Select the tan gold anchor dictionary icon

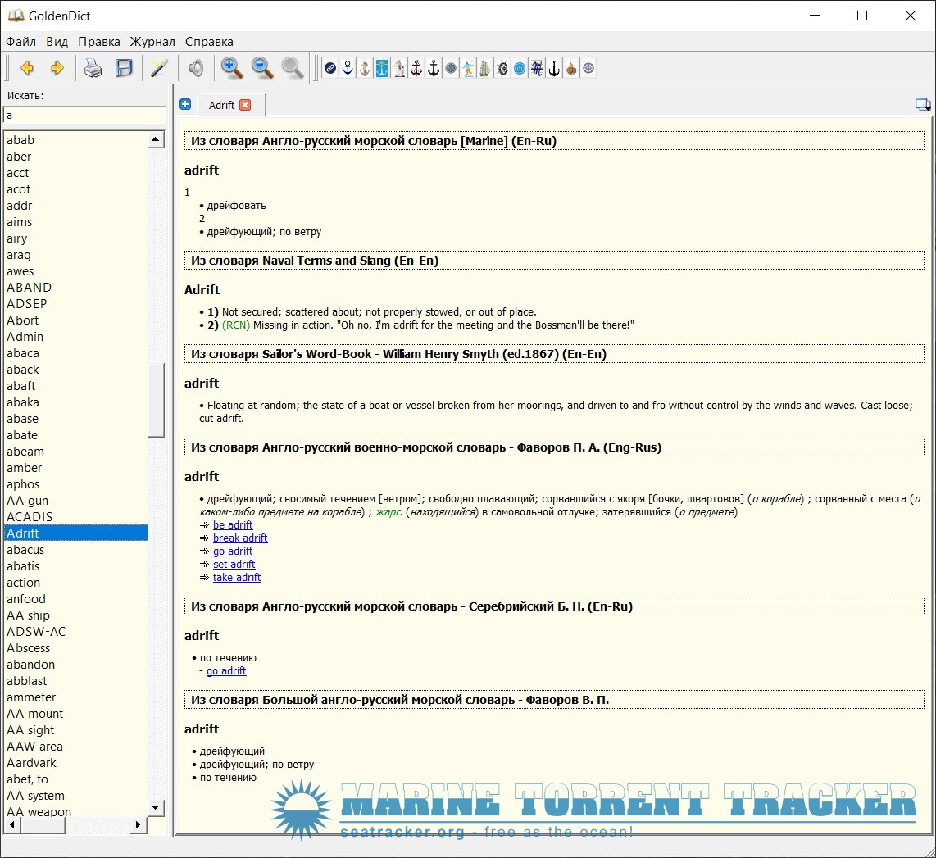(x=365, y=68)
